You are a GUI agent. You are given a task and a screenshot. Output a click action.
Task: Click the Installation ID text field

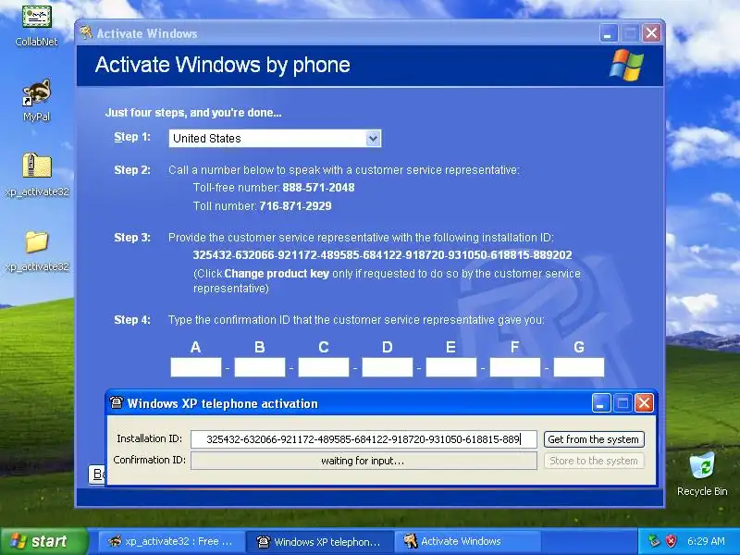364,439
